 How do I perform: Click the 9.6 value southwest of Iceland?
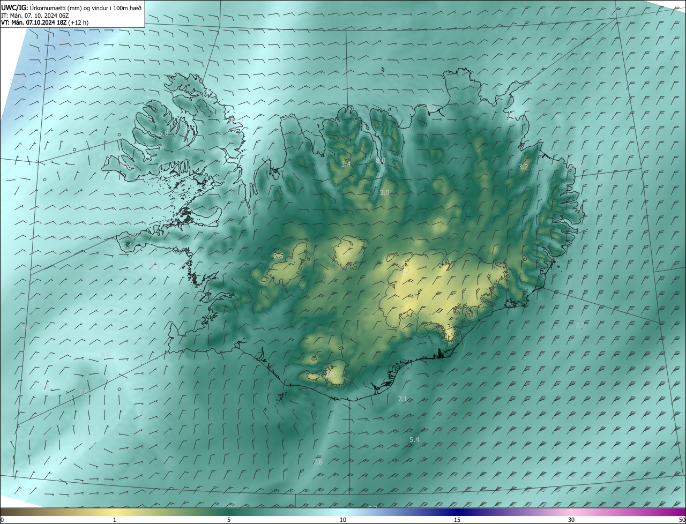click(106, 355)
